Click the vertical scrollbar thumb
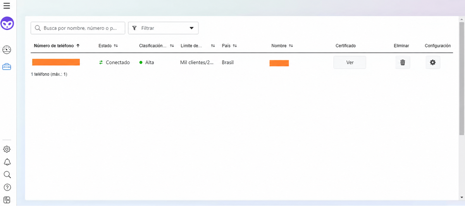The height and width of the screenshot is (206, 465). 462,79
